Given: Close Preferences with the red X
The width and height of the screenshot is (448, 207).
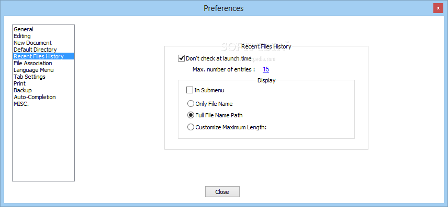Looking at the screenshot, I should point(438,8).
